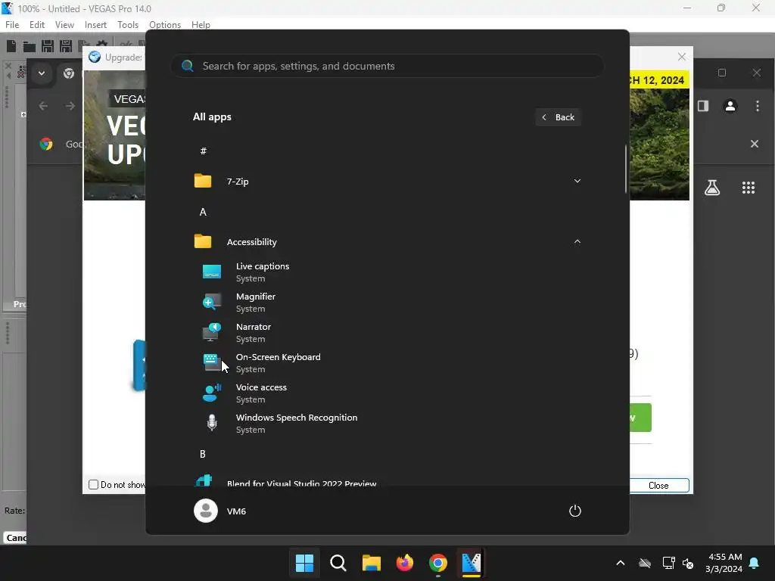Show hidden system tray icons

[x=621, y=563]
